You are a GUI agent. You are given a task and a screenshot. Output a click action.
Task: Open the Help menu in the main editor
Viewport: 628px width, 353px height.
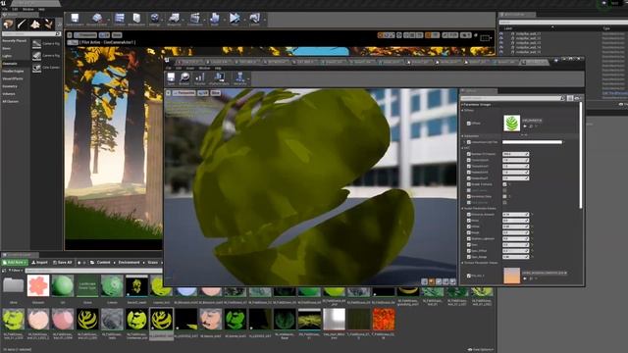[41, 9]
